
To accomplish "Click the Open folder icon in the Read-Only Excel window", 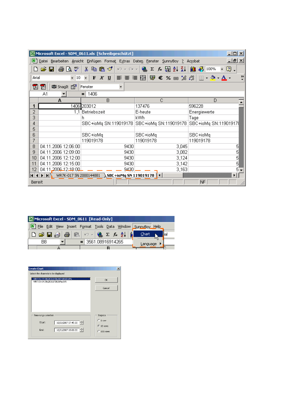I will point(41,235).
